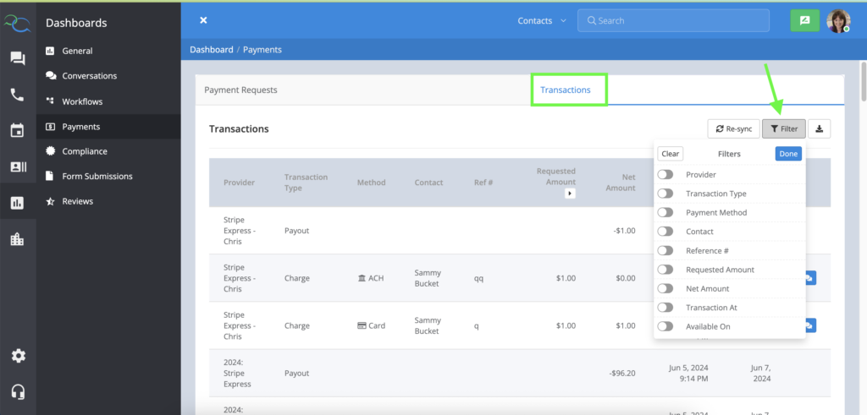
Task: Open the chat messages icon in left rail
Action: pyautogui.click(x=18, y=58)
